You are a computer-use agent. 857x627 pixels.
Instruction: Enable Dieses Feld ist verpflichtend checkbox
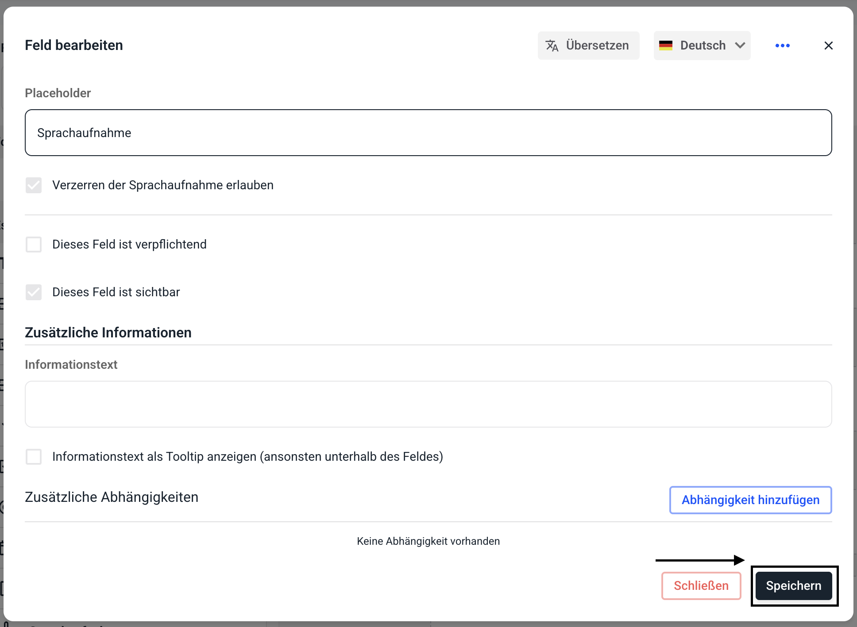(x=34, y=245)
